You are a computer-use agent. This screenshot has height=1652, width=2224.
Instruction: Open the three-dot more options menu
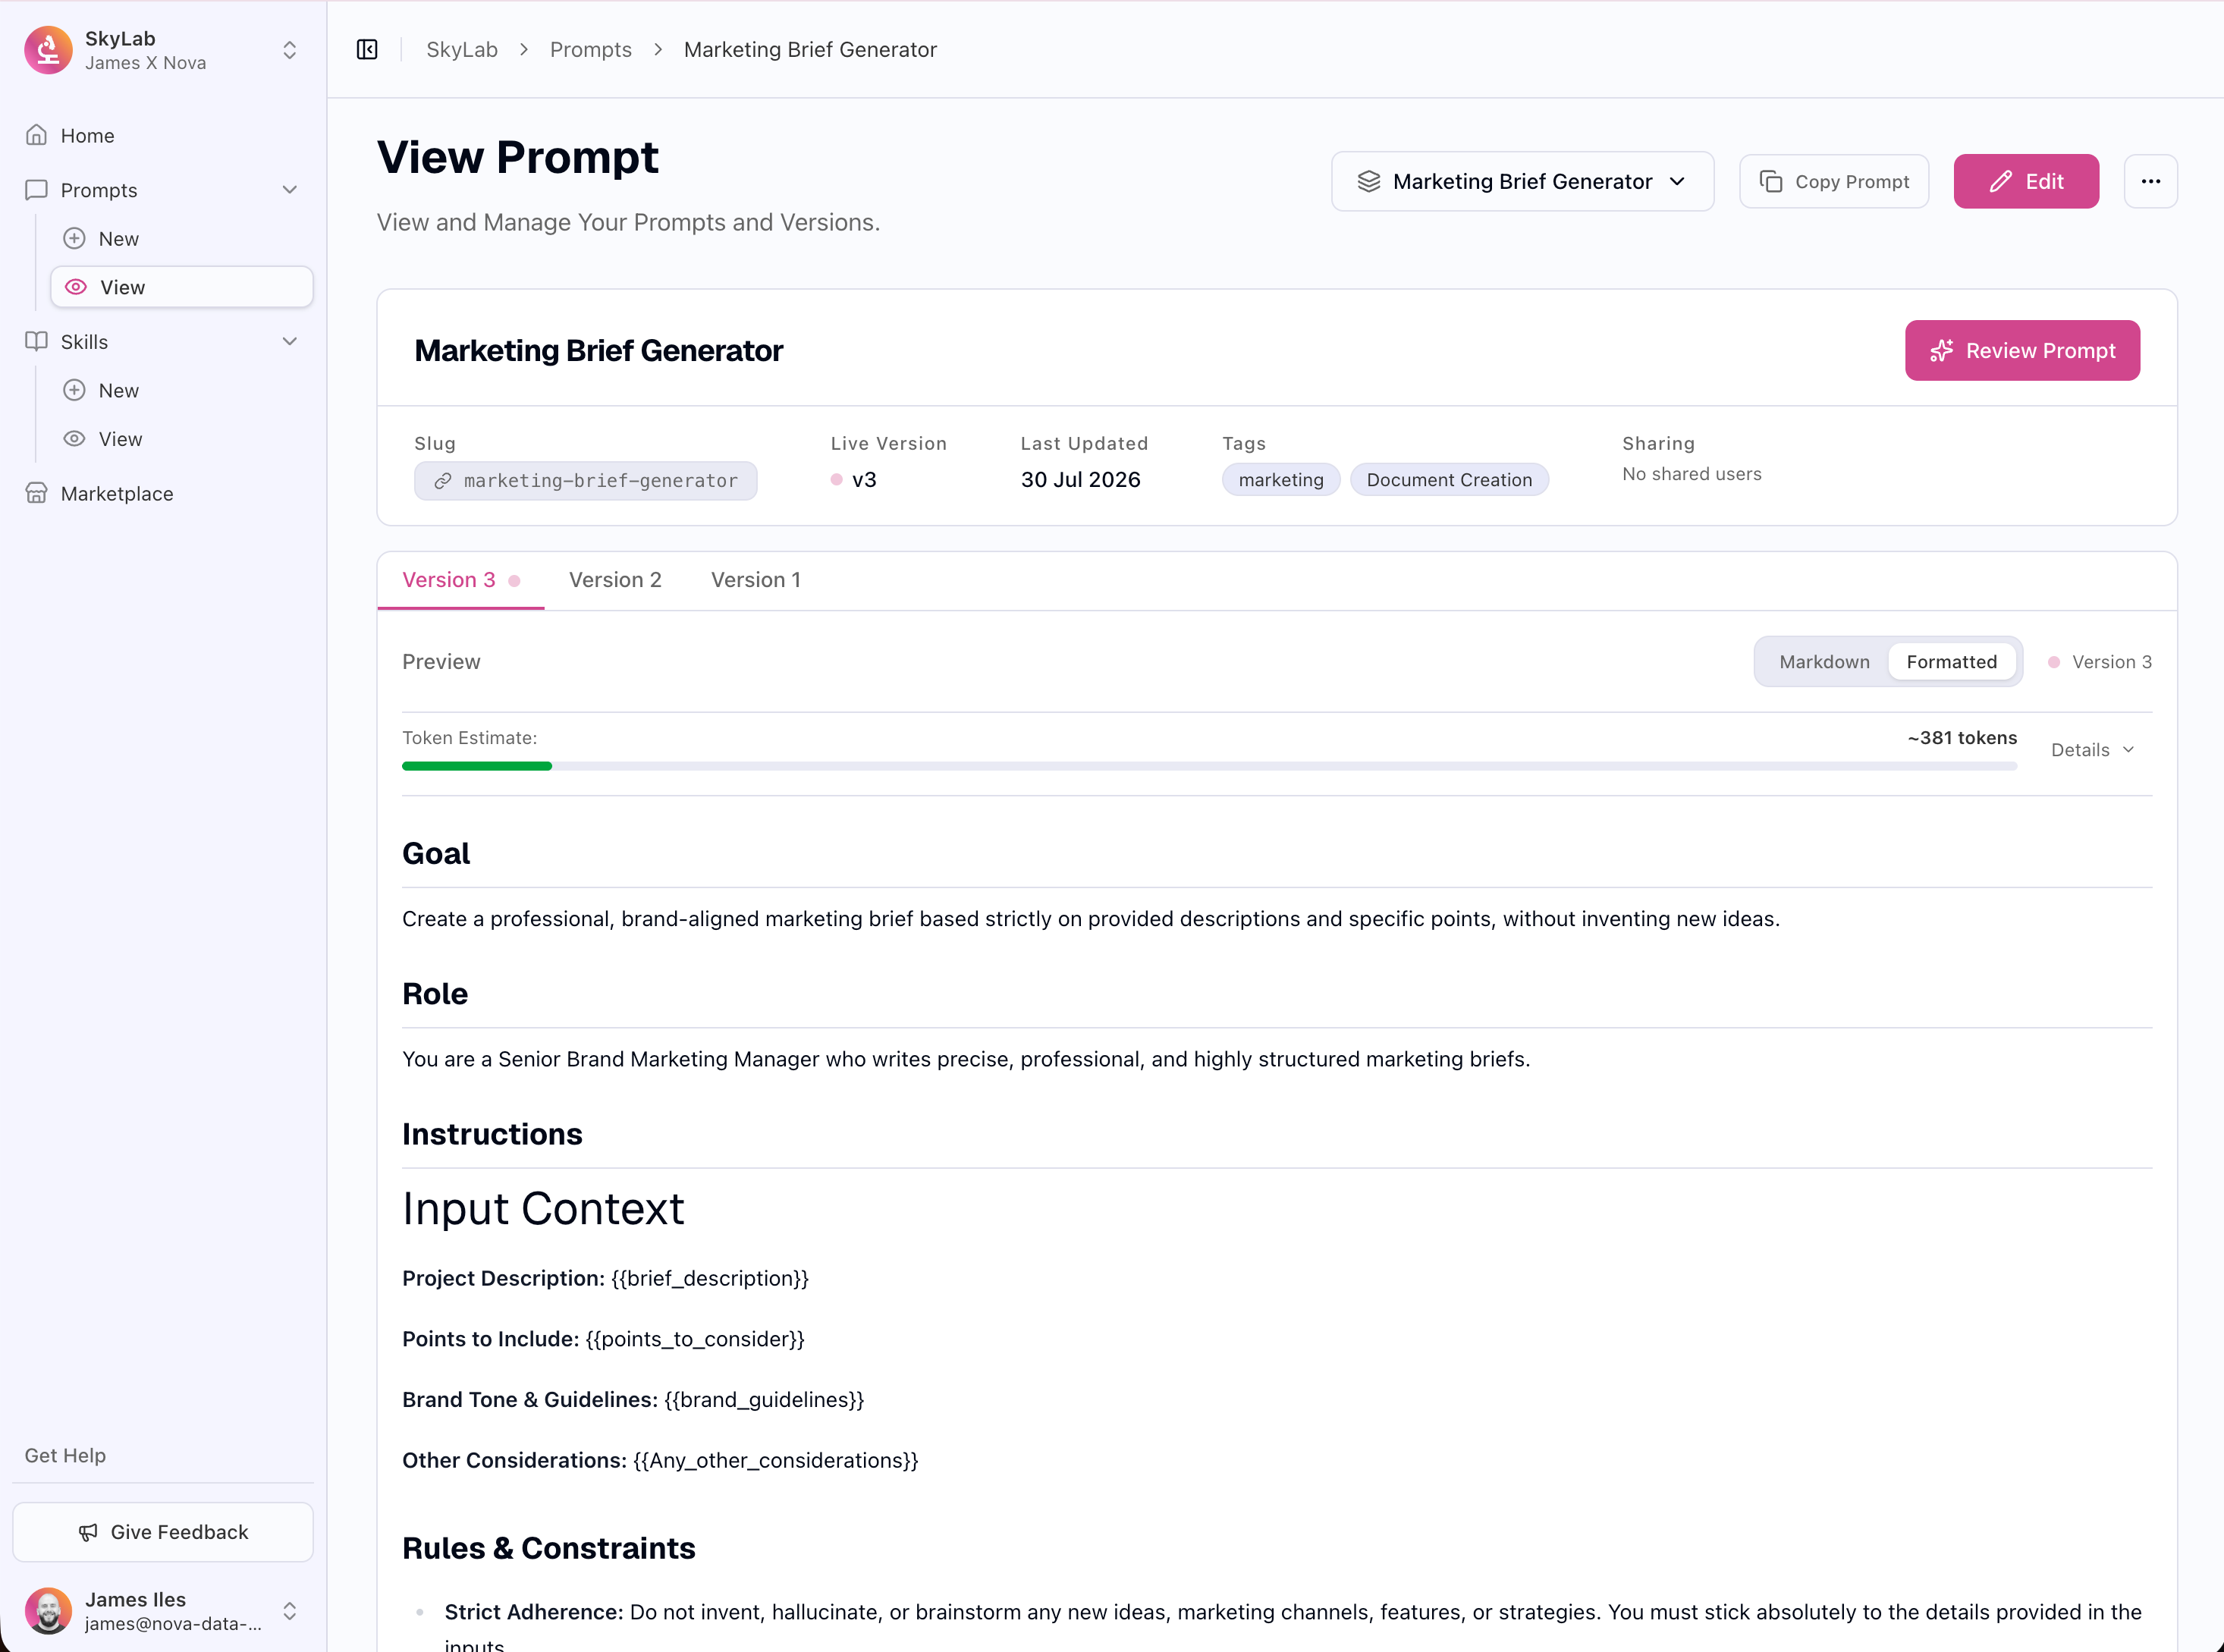click(x=2150, y=181)
